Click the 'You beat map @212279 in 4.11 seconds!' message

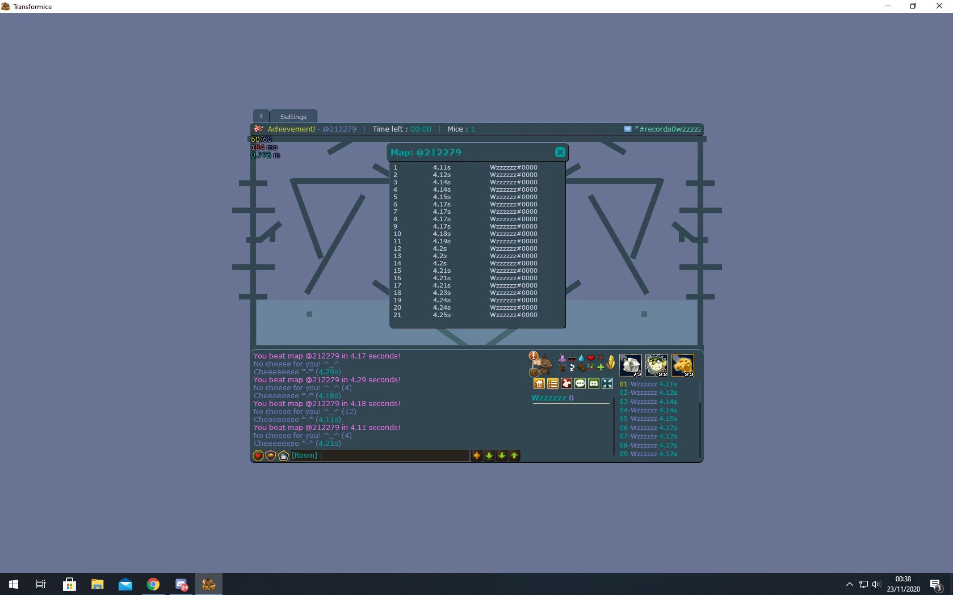click(x=327, y=428)
